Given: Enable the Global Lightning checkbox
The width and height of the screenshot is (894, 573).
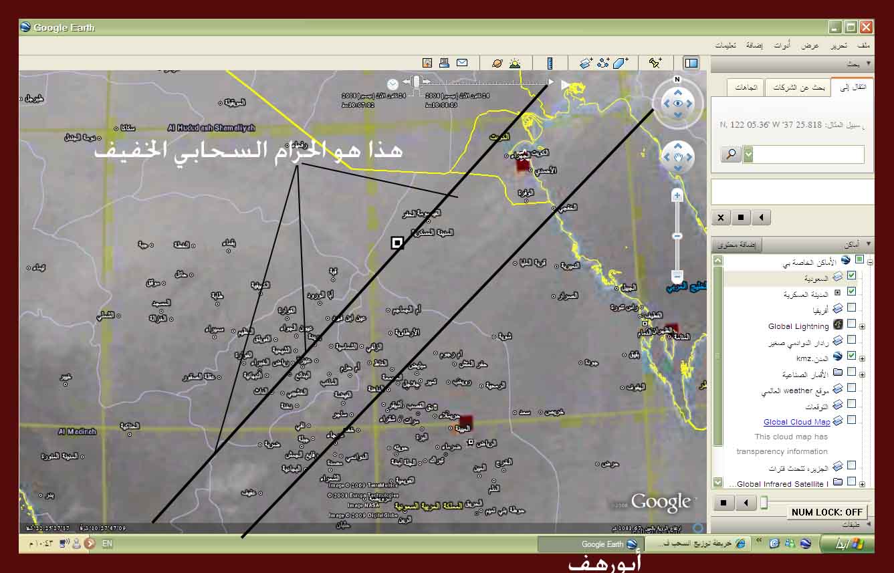Looking at the screenshot, I should (851, 324).
